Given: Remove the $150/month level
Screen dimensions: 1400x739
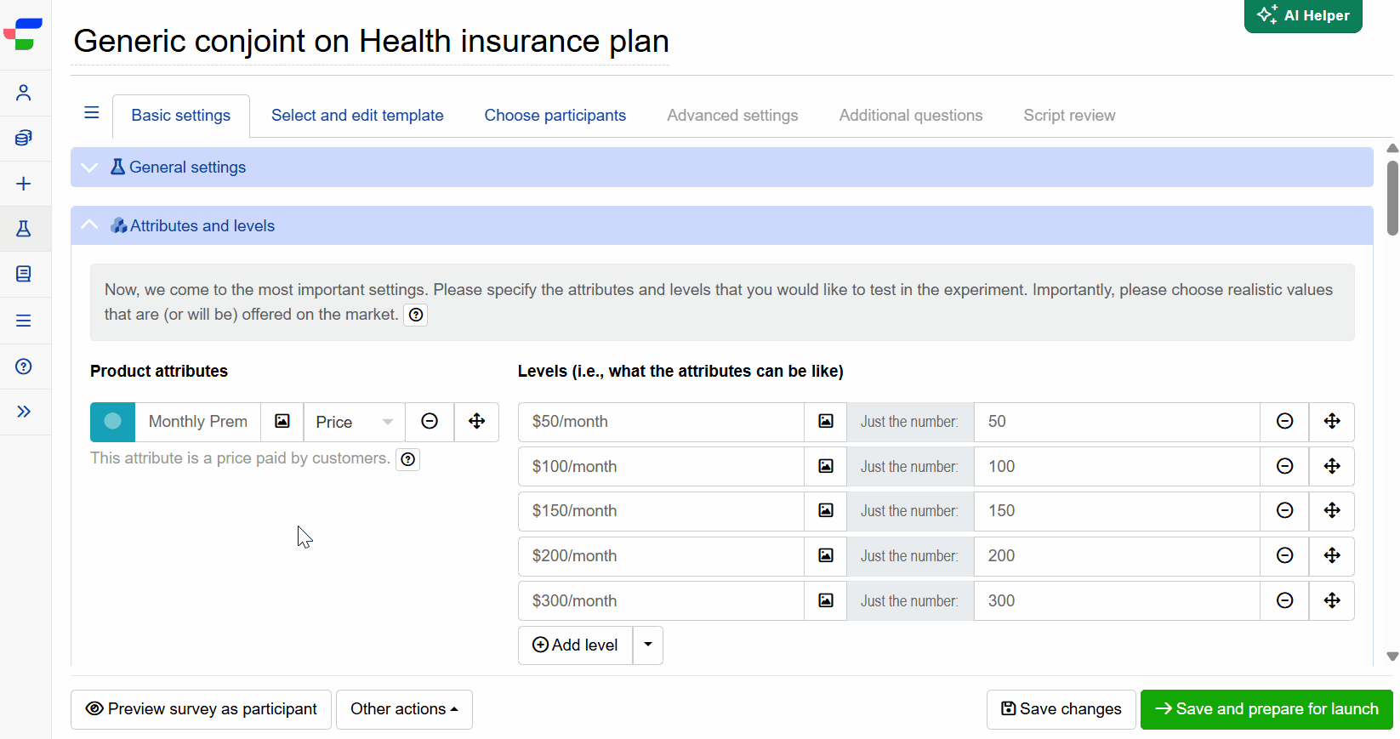Looking at the screenshot, I should [x=1285, y=511].
